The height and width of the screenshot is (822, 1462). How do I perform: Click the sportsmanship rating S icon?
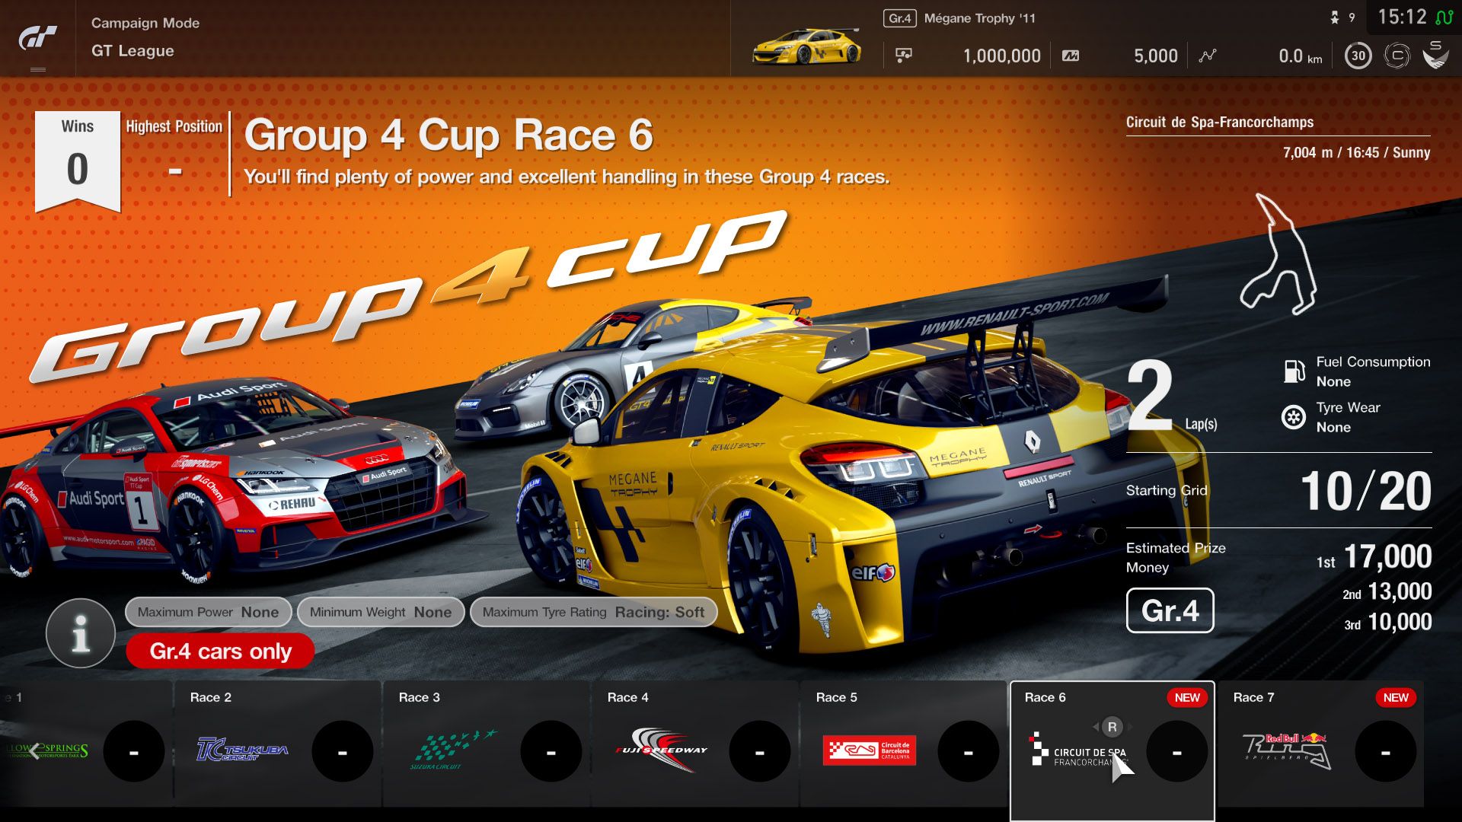1435,55
